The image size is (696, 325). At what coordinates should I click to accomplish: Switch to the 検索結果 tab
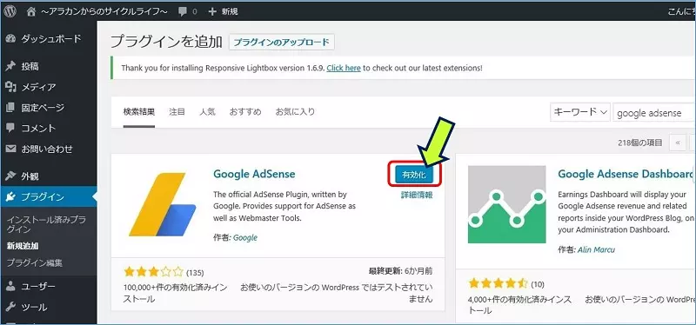click(x=139, y=112)
